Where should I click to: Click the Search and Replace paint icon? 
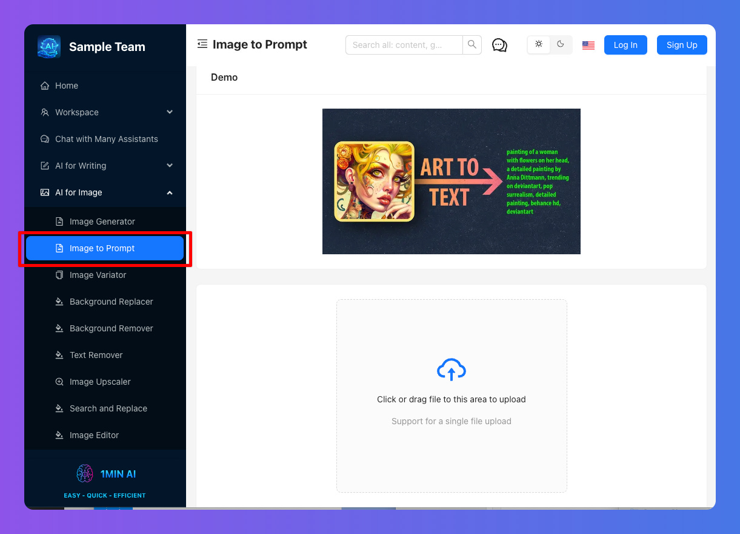pyautogui.click(x=59, y=408)
